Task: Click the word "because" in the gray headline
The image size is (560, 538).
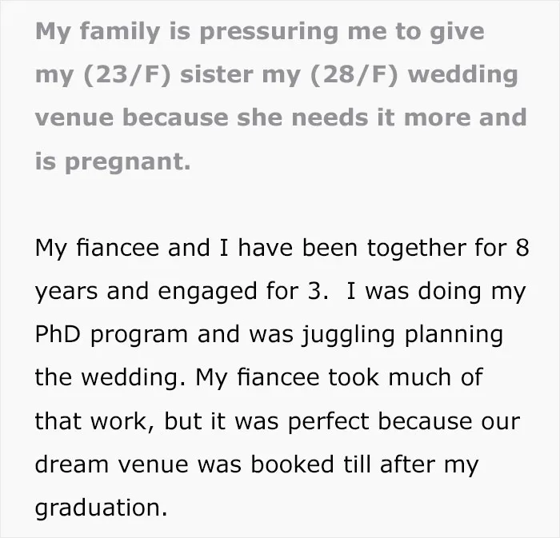Action: [175, 118]
